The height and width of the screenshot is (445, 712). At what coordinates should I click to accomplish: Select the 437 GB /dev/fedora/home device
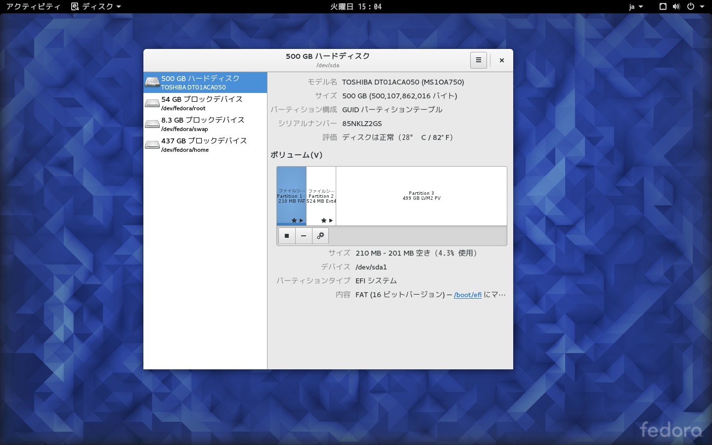205,145
